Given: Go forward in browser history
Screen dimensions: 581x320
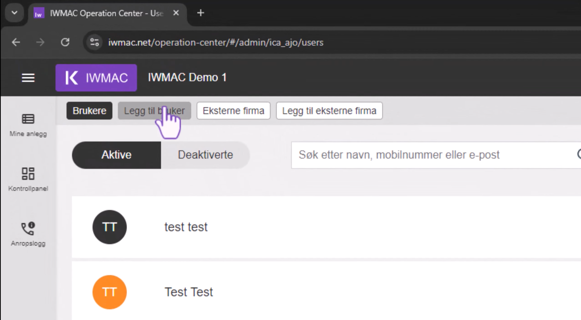Looking at the screenshot, I should pyautogui.click(x=40, y=42).
